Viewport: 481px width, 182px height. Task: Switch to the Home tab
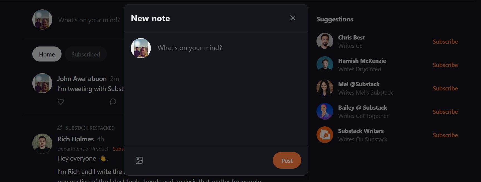(47, 54)
